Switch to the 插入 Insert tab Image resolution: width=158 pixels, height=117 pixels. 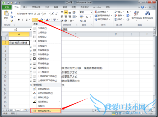pos(25,7)
